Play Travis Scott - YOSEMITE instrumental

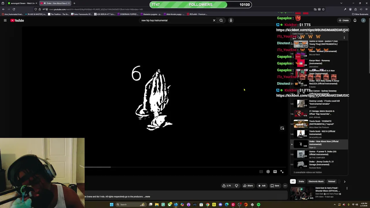(319, 124)
